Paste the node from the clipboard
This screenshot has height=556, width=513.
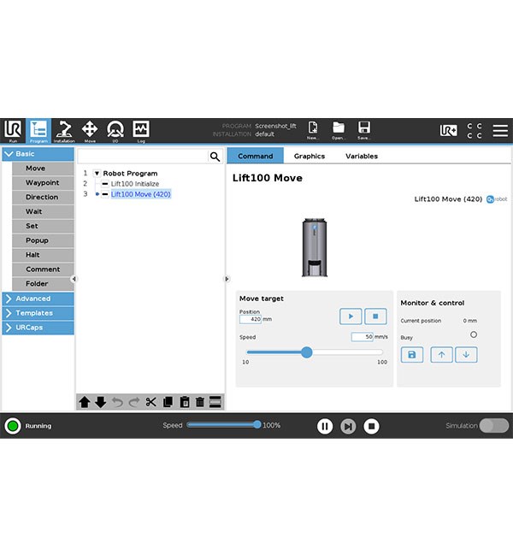(x=185, y=402)
